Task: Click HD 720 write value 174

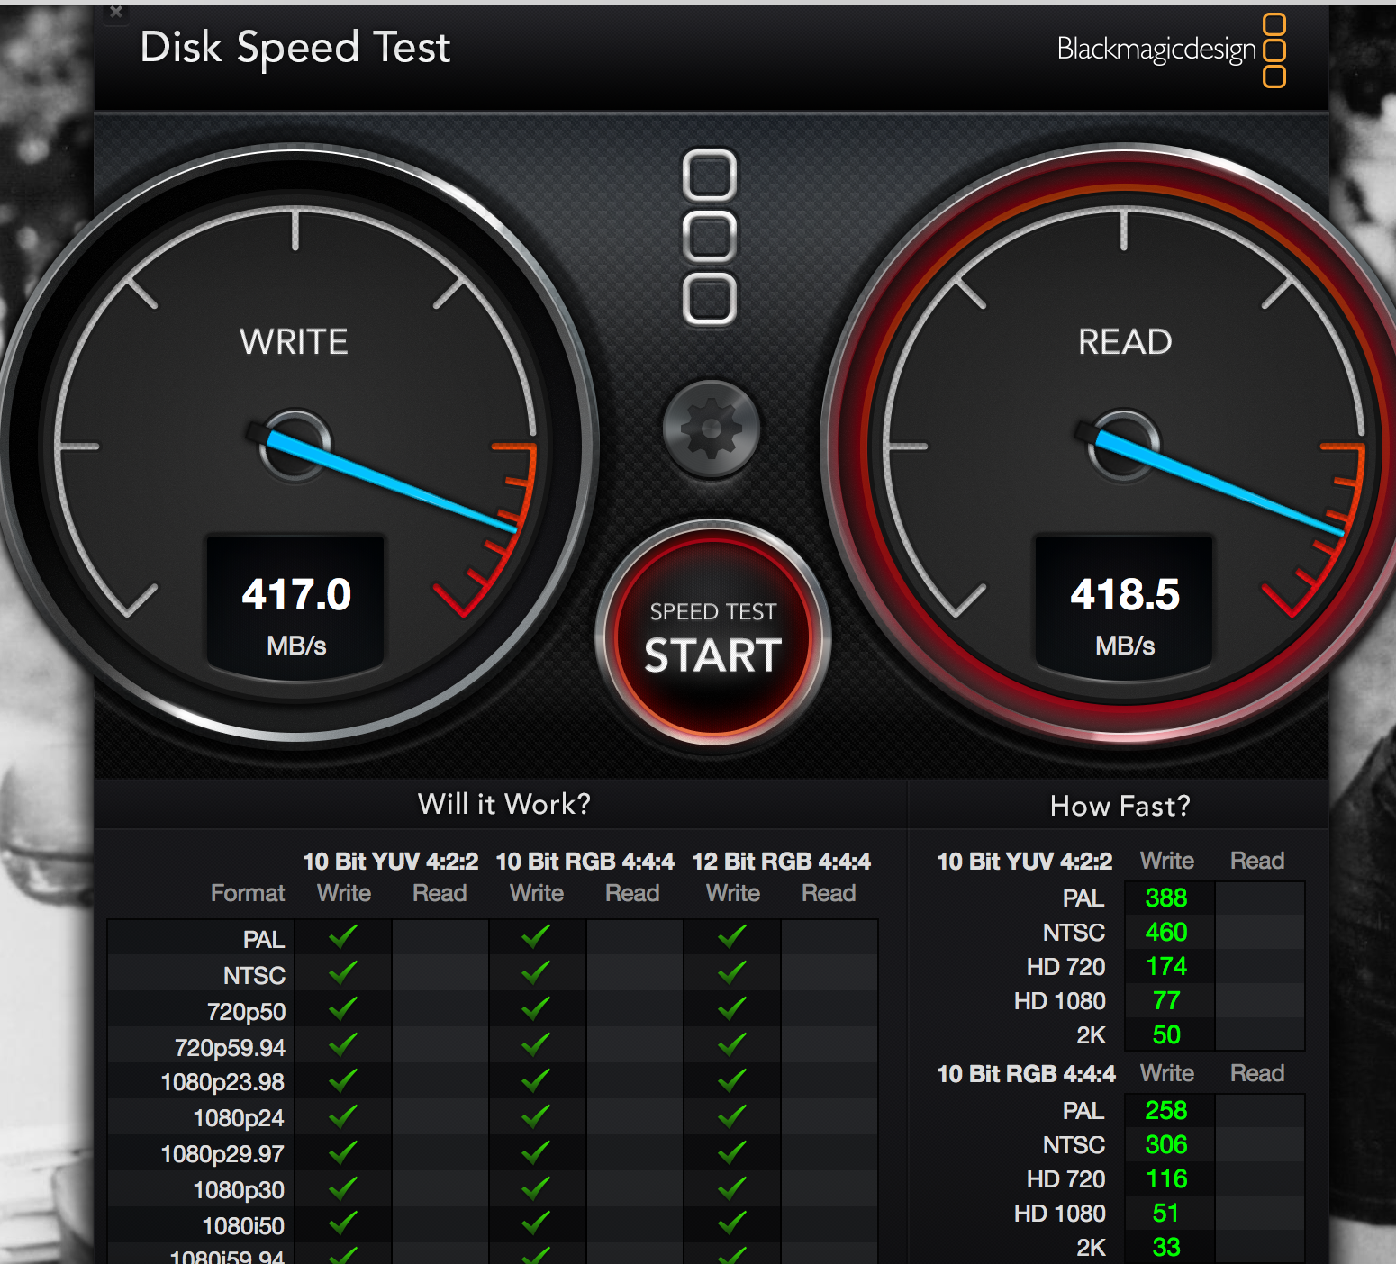Action: click(1166, 966)
